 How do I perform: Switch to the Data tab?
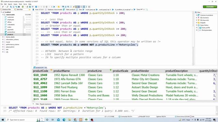(x=79, y=9)
